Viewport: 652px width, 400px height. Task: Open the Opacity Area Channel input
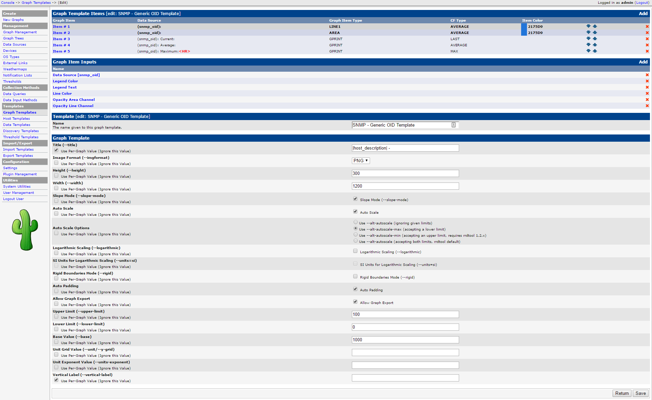[x=74, y=100]
